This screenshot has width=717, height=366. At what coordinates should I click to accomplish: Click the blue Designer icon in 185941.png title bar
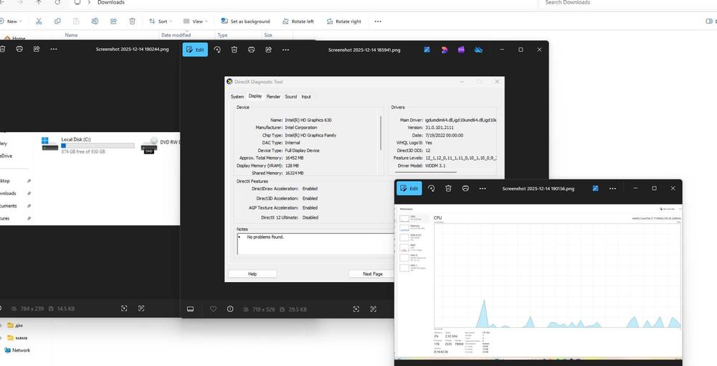pyautogui.click(x=427, y=50)
